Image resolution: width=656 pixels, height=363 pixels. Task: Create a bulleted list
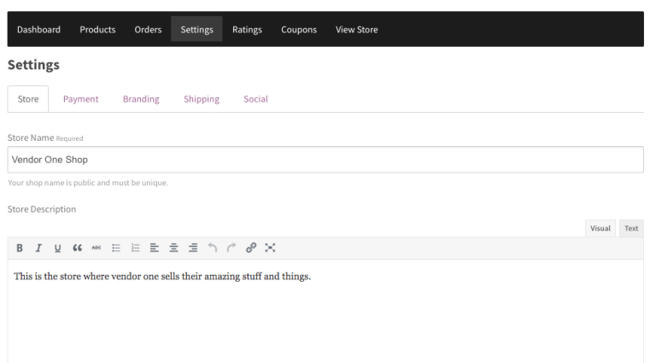(x=115, y=249)
